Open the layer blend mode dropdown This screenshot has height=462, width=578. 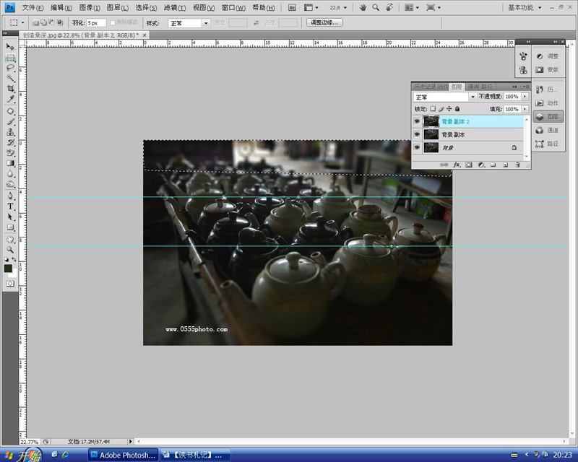coord(473,97)
